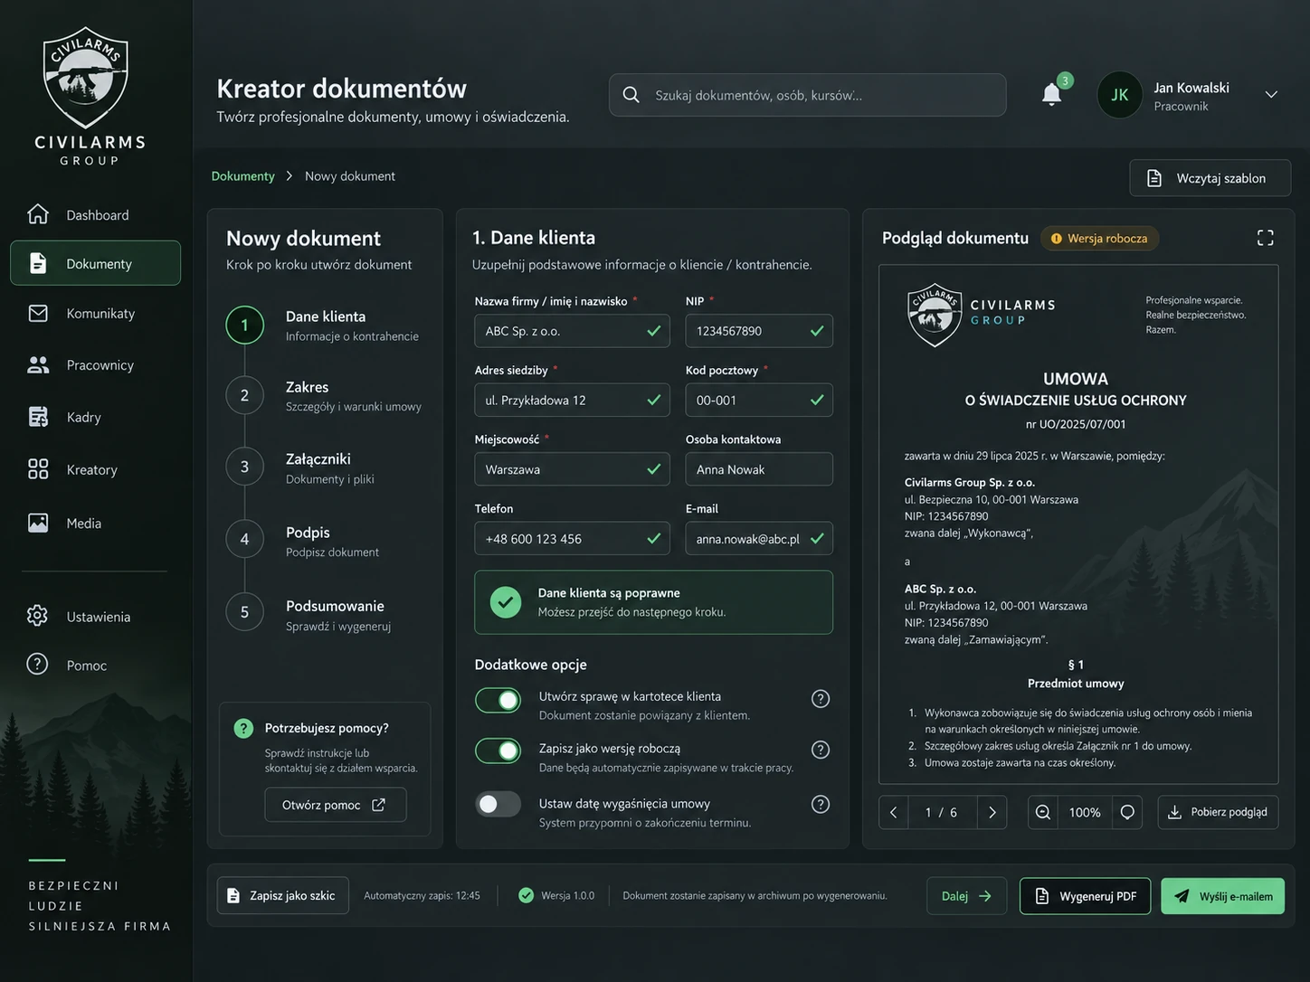The image size is (1310, 982).
Task: Click the JK user avatar
Action: pos(1119,95)
